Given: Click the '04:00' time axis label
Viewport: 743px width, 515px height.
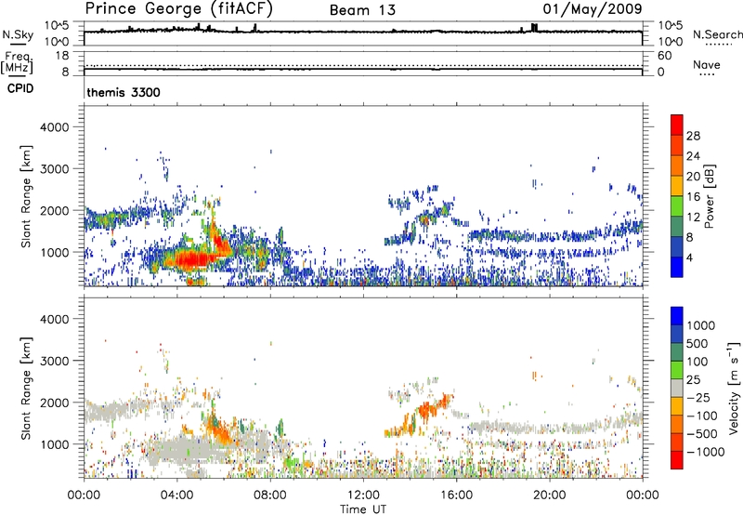Looking at the screenshot, I should point(176,495).
